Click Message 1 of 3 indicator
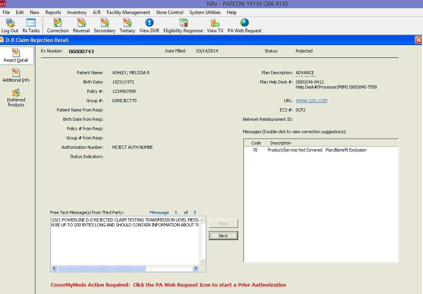The image size is (423, 294). pyautogui.click(x=172, y=212)
